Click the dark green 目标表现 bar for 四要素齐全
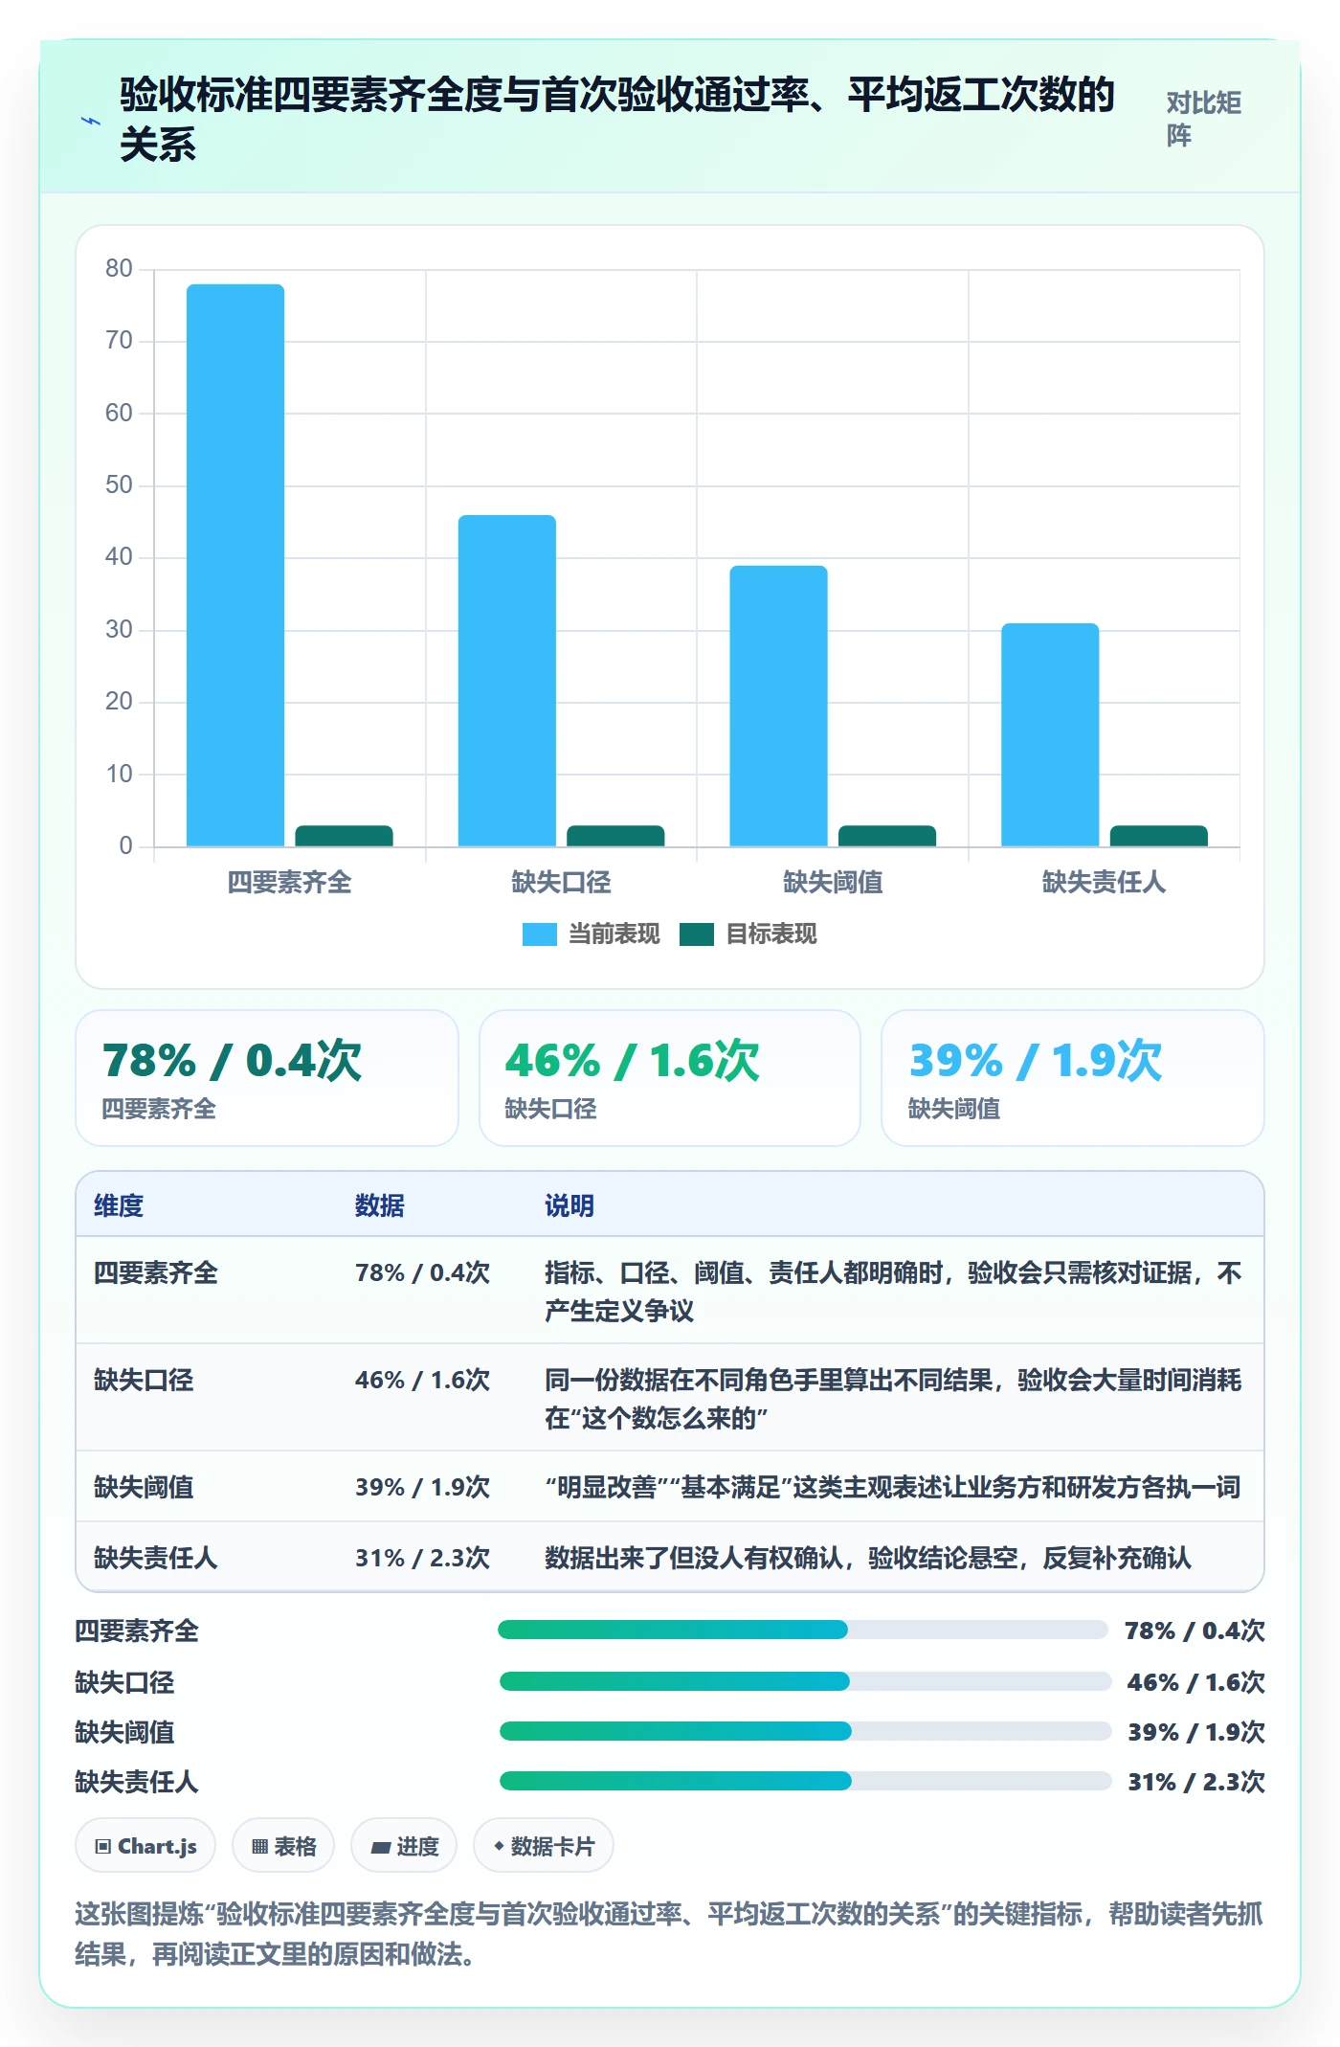The height and width of the screenshot is (2047, 1340). (344, 836)
